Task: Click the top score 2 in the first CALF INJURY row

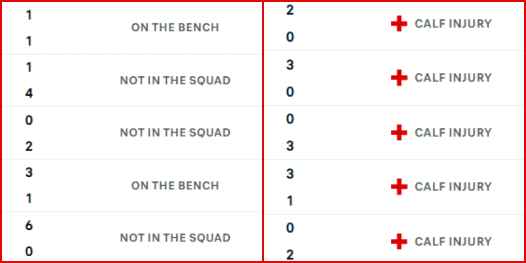Action: (290, 11)
